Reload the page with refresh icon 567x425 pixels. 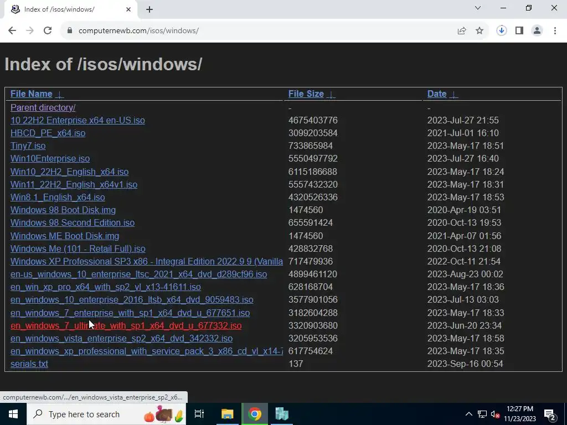click(48, 31)
